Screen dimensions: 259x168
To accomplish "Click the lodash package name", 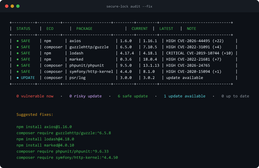I will 76,53.
